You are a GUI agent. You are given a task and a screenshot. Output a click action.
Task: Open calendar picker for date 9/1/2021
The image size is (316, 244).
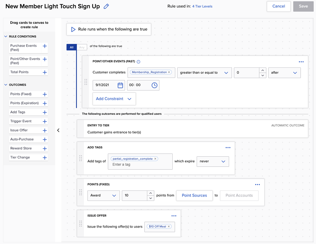(120, 85)
